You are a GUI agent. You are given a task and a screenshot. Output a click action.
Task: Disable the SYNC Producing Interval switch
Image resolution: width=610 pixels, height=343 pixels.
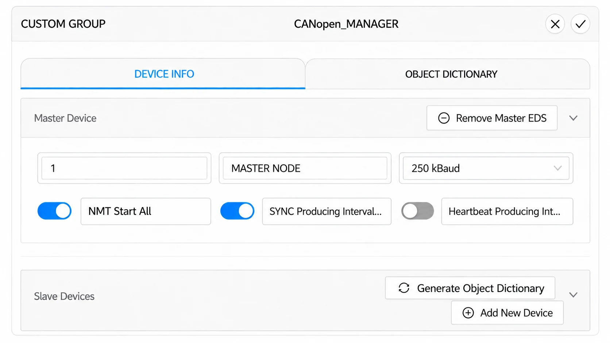click(237, 211)
